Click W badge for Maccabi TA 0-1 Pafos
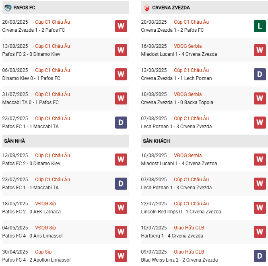This screenshot has height=266, width=268. (121, 98)
